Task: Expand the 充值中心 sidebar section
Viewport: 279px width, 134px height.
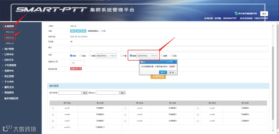Action: (x=9, y=71)
